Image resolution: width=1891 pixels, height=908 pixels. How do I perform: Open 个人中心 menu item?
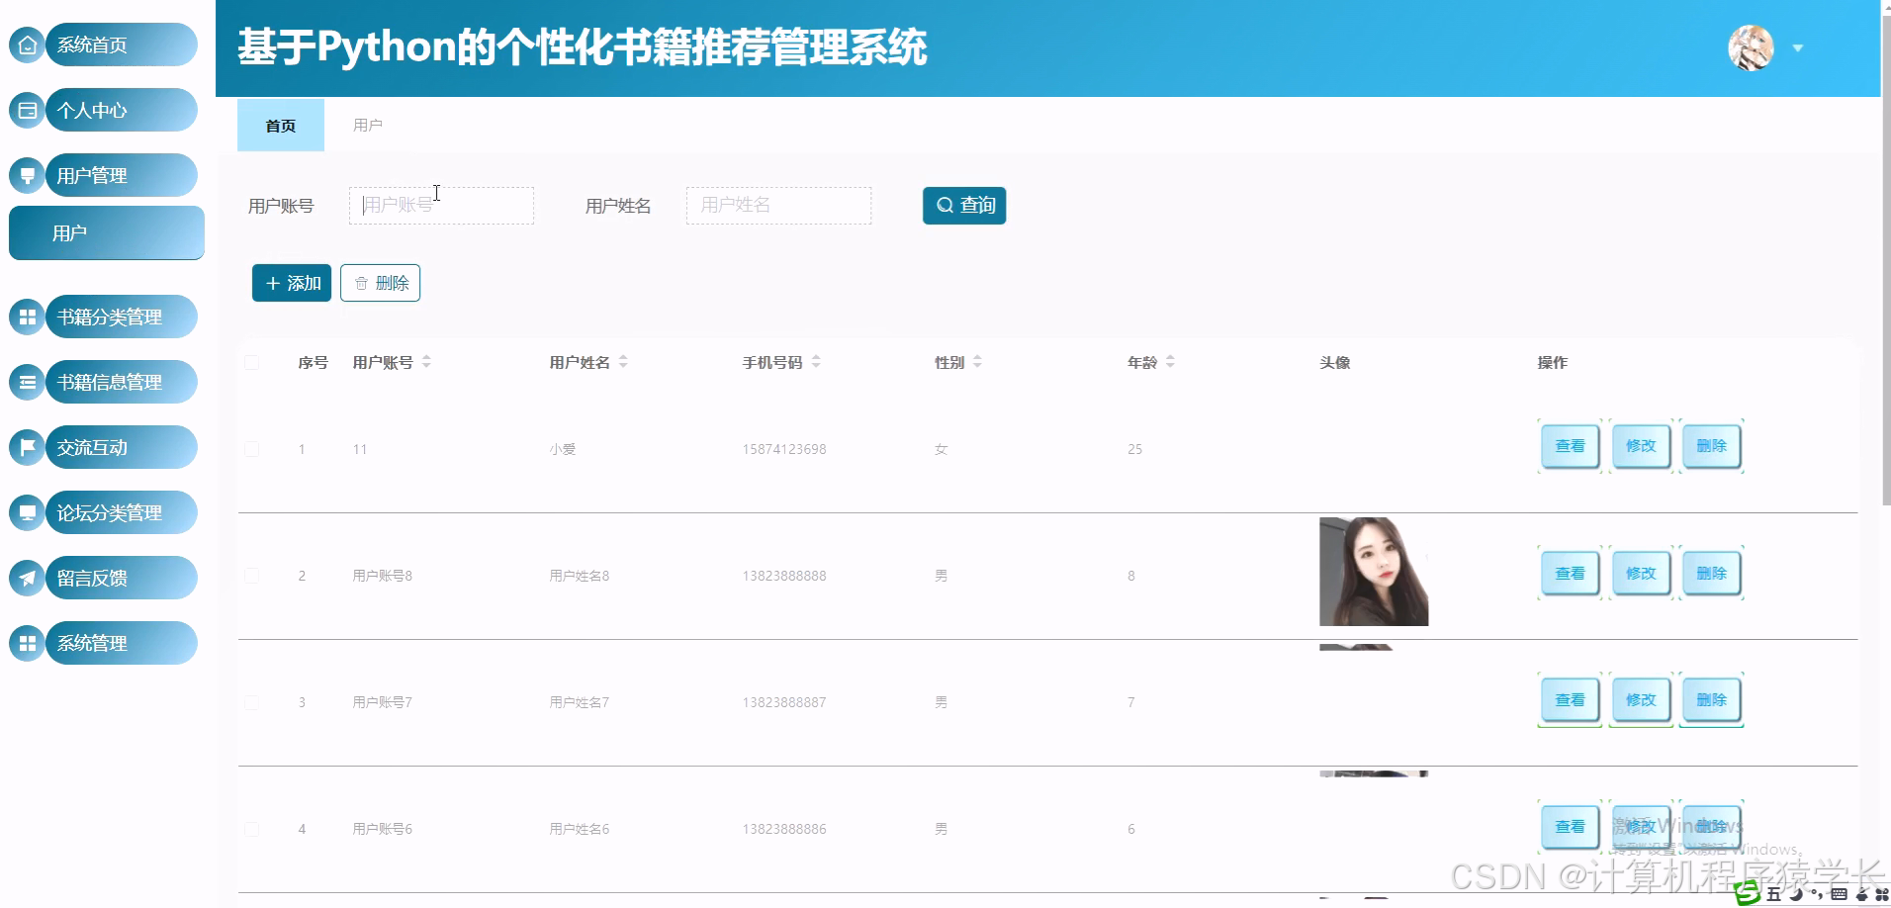122,110
